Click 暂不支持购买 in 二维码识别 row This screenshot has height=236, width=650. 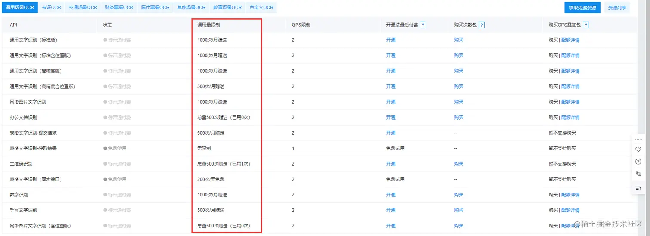pos(562,164)
